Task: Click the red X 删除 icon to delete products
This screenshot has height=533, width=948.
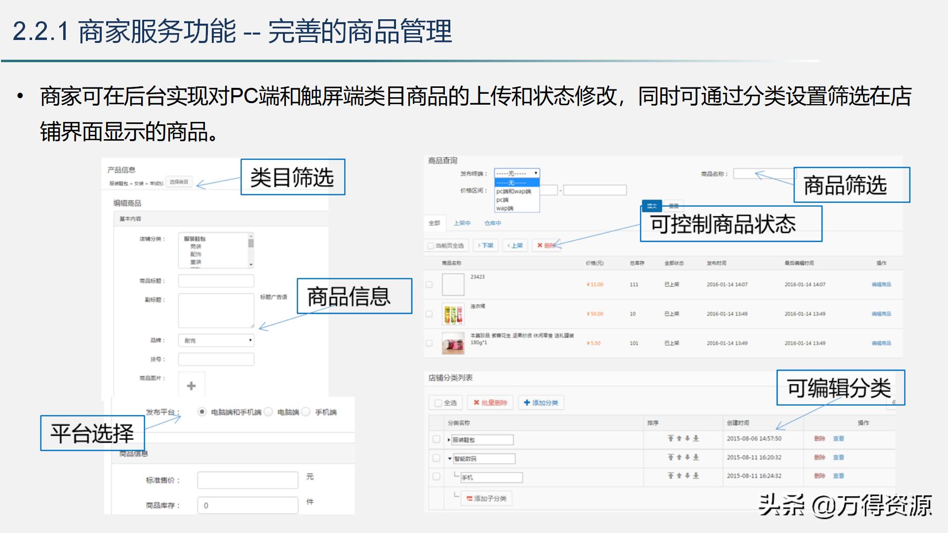Action: point(540,245)
